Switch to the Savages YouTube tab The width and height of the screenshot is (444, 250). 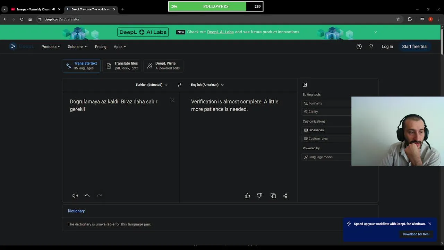tap(33, 9)
